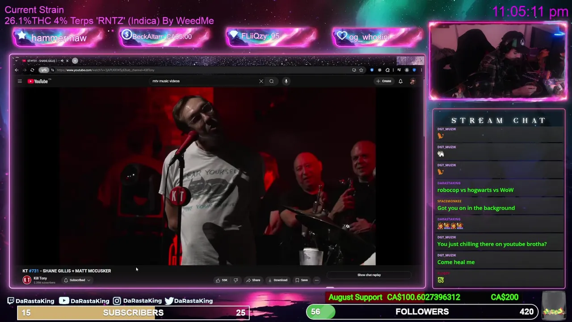Reload the page with refresh icon
The image size is (572, 322).
click(x=32, y=70)
